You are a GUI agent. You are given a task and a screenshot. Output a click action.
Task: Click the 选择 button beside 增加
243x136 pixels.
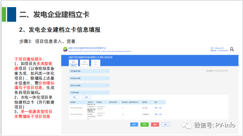pos(86,97)
